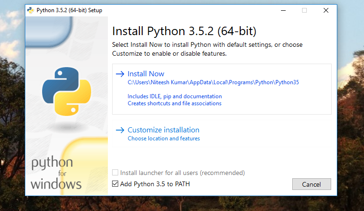Image resolution: width=364 pixels, height=211 pixels.
Task: Open Customize installation
Action: (x=222, y=134)
